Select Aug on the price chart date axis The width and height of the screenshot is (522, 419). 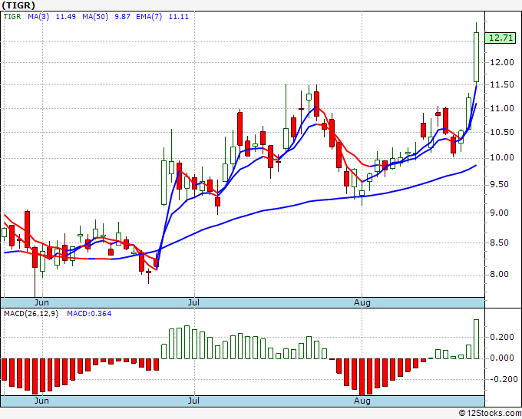pyautogui.click(x=362, y=302)
